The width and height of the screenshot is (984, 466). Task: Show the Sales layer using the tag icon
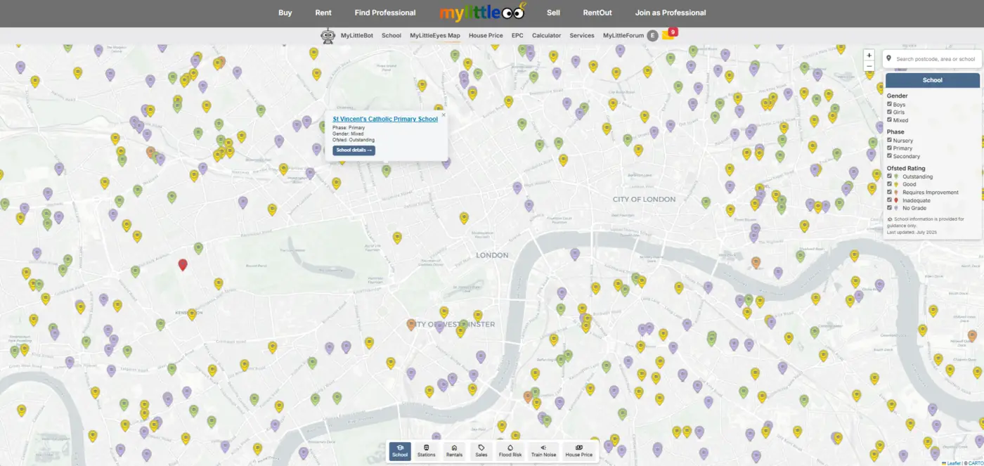pos(481,451)
